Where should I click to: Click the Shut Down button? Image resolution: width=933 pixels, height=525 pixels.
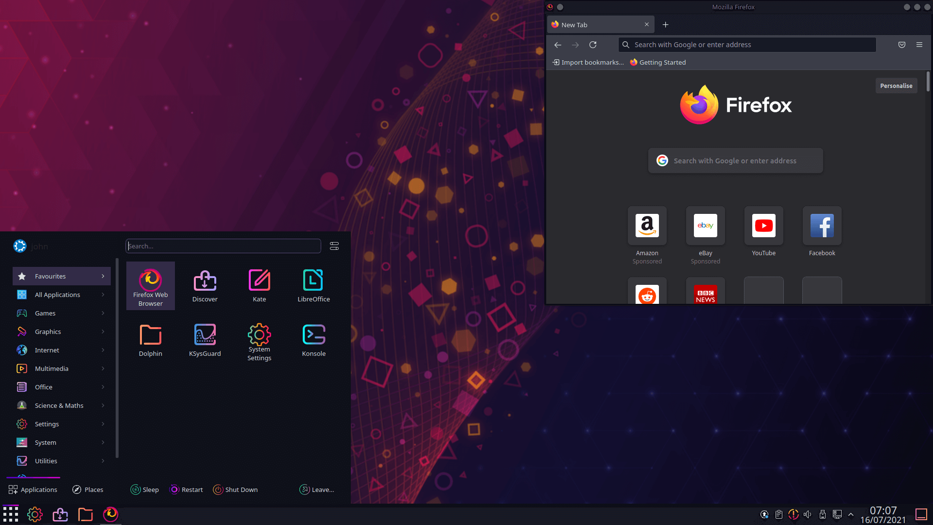pyautogui.click(x=236, y=490)
